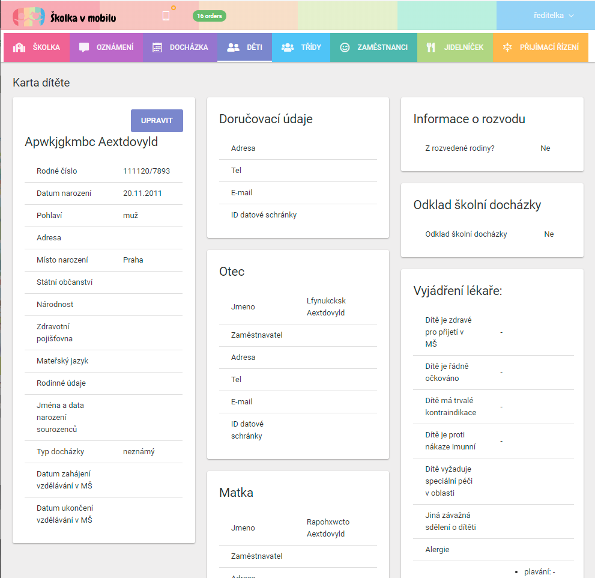Go to the DOCHÁZKA tab
This screenshot has width=595, height=578.
point(180,47)
